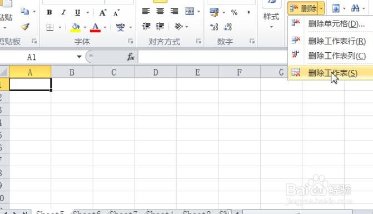This screenshot has height=214, width=373.
Task: Click the fx insert function button
Action: [x=131, y=57]
